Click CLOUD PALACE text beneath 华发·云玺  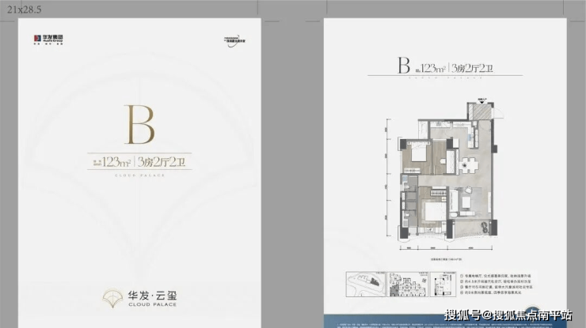(x=152, y=304)
